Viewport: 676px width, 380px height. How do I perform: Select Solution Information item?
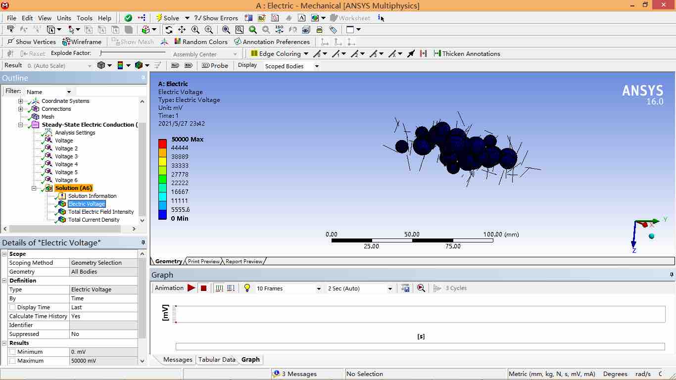point(93,196)
